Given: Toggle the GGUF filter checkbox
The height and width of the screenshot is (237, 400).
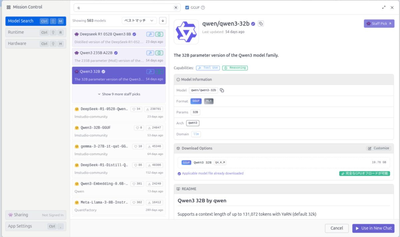Looking at the screenshot, I should (x=187, y=7).
